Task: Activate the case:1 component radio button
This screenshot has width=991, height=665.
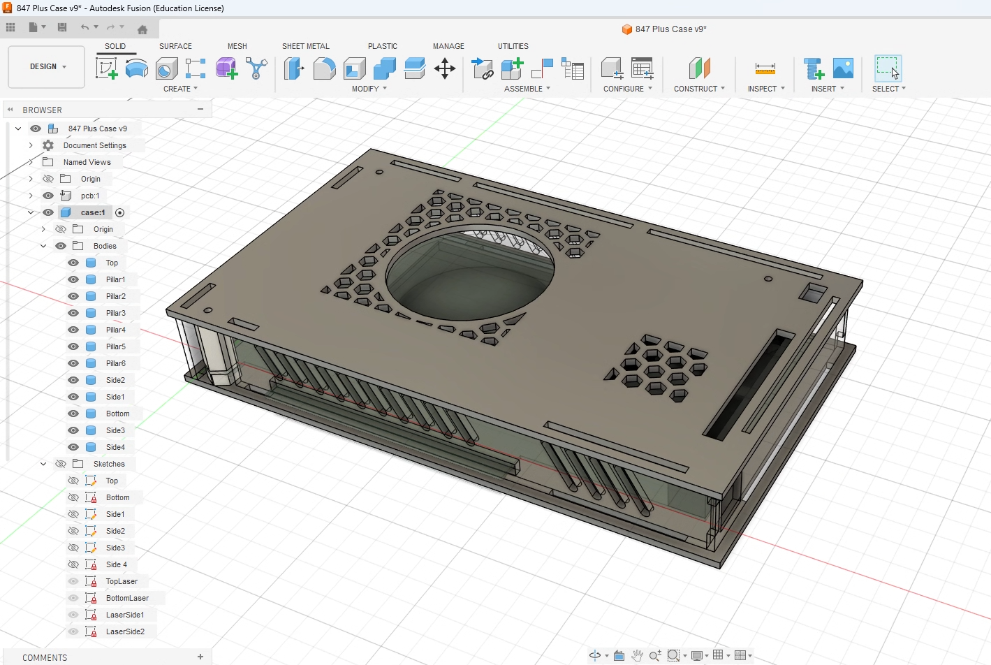Action: point(119,212)
